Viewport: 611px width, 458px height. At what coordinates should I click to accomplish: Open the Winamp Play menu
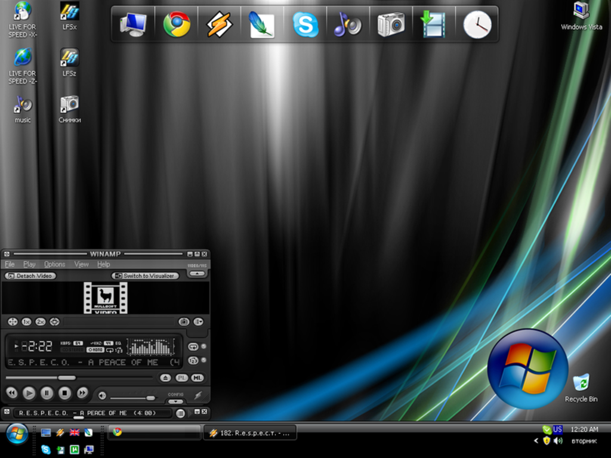(29, 264)
